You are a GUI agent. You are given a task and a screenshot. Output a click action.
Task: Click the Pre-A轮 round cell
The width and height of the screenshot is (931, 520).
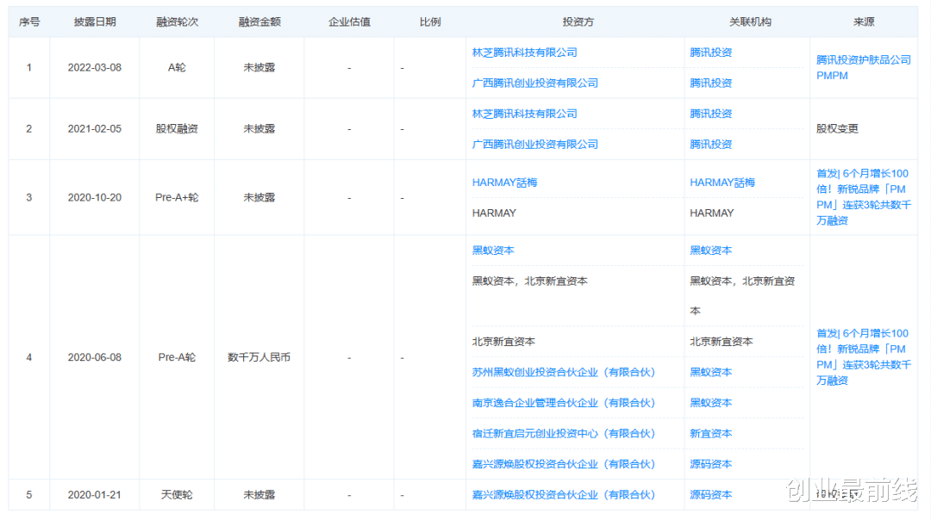[177, 357]
